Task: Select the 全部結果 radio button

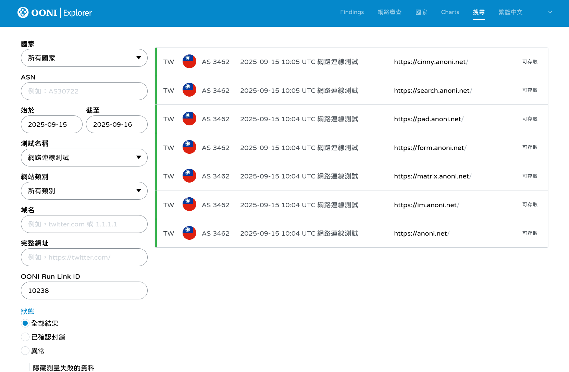Action: point(25,323)
